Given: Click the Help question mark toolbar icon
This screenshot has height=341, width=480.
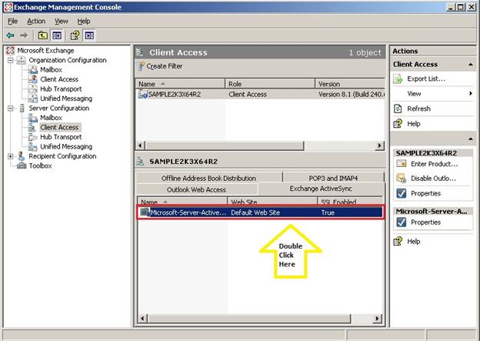Looking at the screenshot, I should click(x=75, y=35).
